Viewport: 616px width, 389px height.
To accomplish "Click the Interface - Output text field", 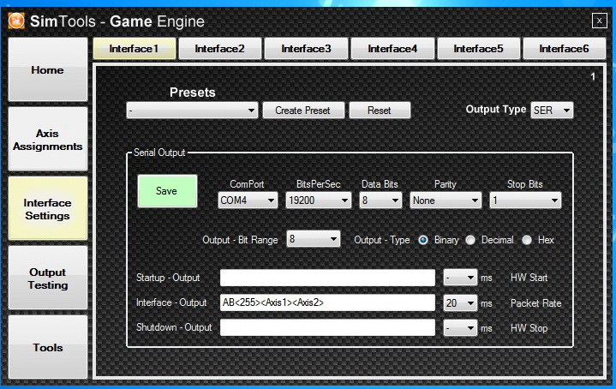I will click(x=327, y=302).
